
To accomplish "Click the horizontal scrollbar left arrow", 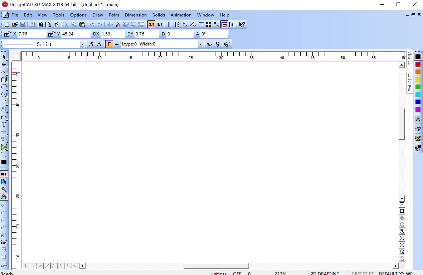I will (82, 266).
